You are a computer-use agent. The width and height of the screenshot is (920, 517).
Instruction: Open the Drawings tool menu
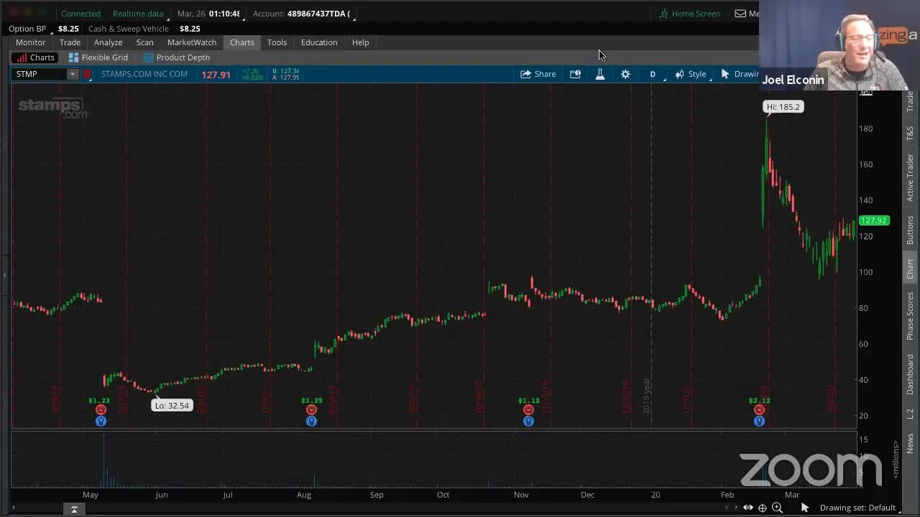coord(739,74)
